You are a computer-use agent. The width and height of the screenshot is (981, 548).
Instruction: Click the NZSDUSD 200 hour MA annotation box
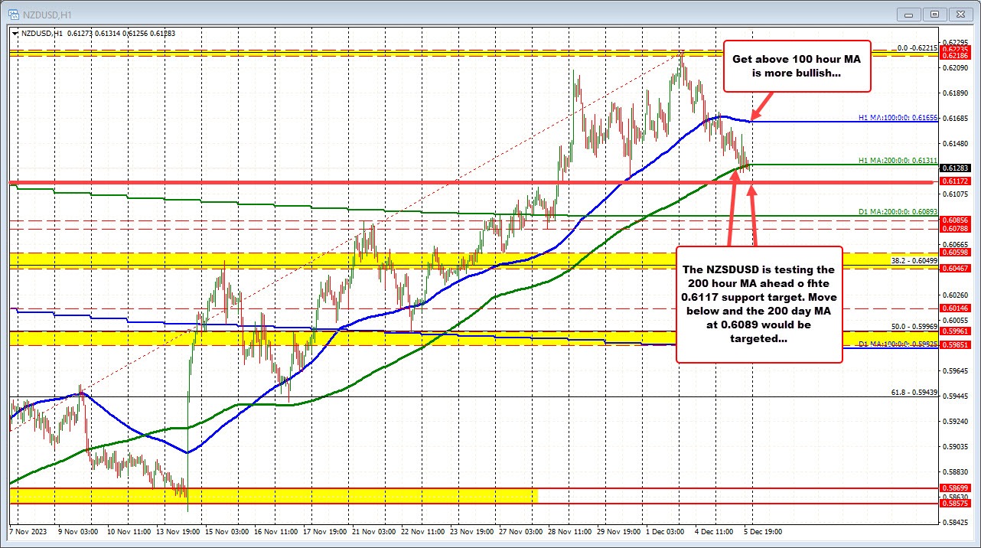click(758, 304)
